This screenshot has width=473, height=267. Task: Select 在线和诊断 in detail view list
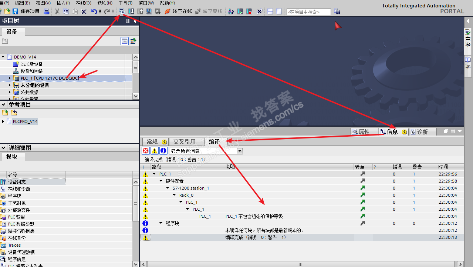(19, 189)
